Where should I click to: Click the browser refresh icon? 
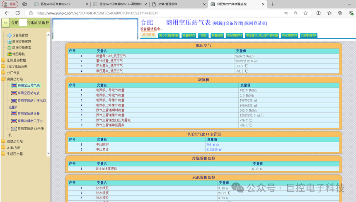pyautogui.click(x=18, y=13)
